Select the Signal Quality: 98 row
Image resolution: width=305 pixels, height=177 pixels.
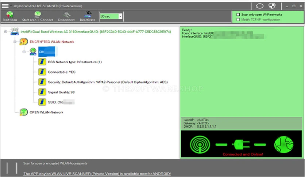pos(61,92)
